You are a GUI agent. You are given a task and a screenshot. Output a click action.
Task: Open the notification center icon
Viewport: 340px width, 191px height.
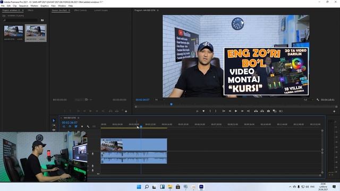334,187
